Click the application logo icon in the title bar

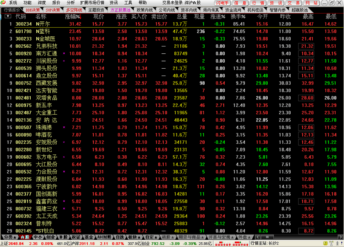point(3,3)
